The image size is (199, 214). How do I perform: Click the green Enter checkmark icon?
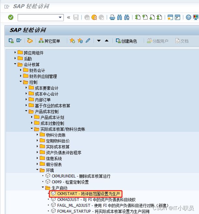point(11,17)
